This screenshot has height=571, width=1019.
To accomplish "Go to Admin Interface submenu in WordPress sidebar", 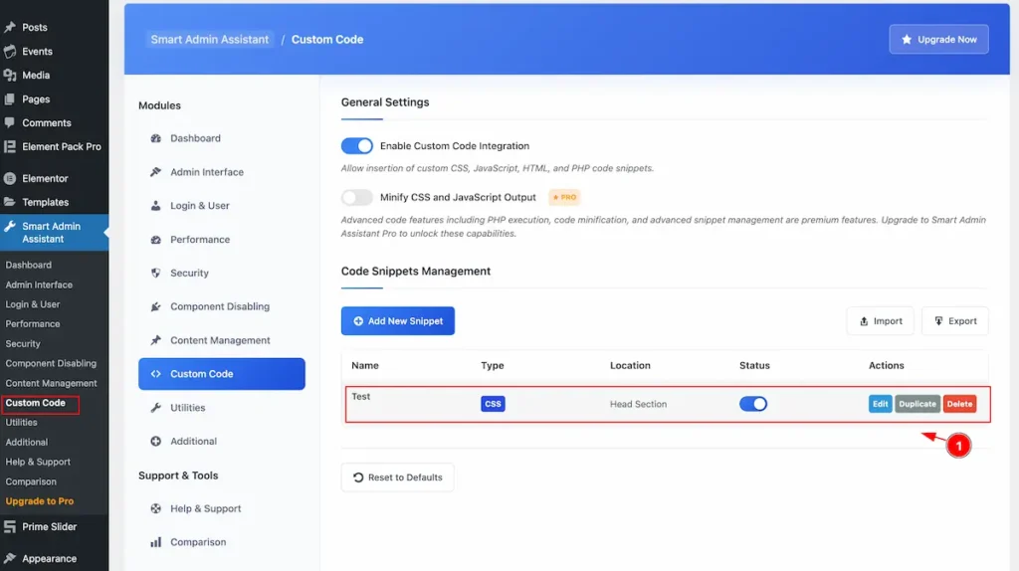I will point(39,285).
